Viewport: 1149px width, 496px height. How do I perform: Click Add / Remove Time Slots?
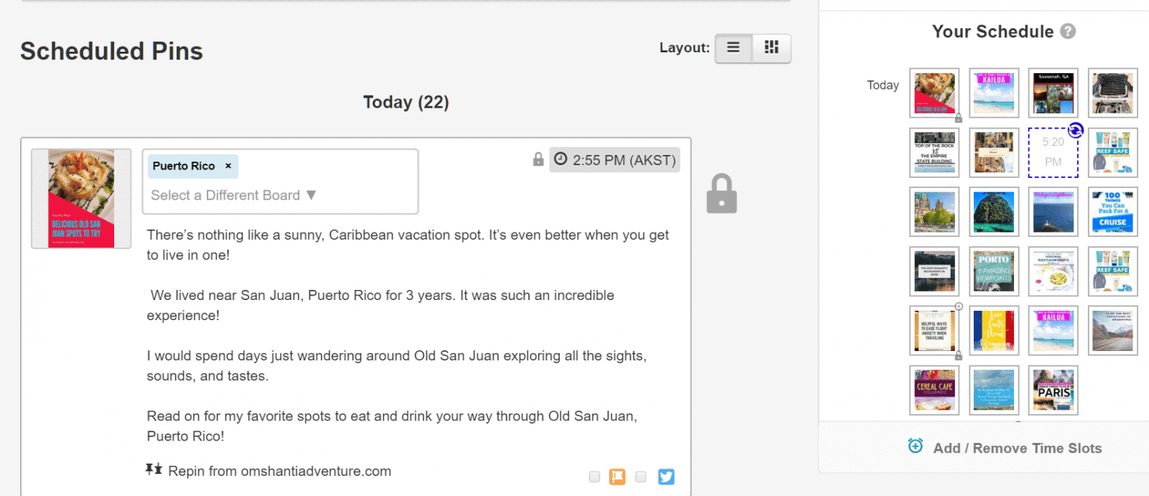click(1017, 448)
